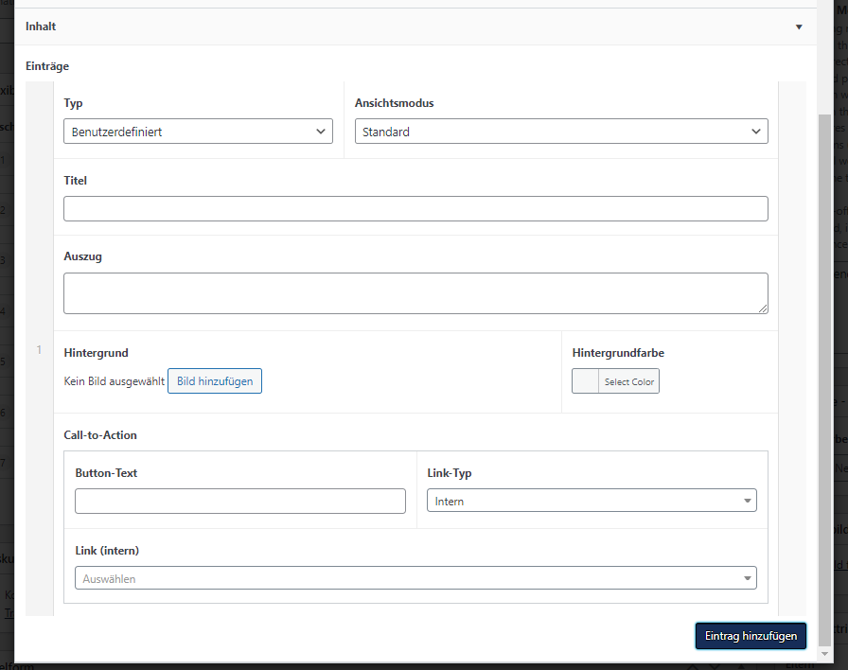Image resolution: width=848 pixels, height=670 pixels.
Task: Click the Eintrag hinzufügen button
Action: point(751,636)
